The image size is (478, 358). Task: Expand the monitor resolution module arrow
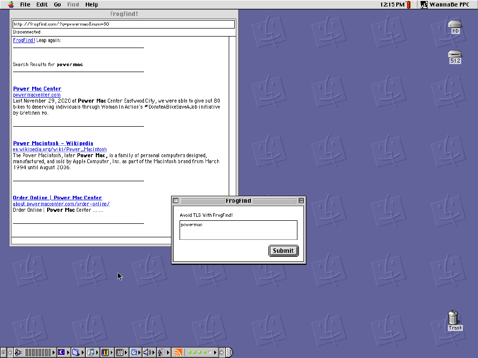coord(126,352)
